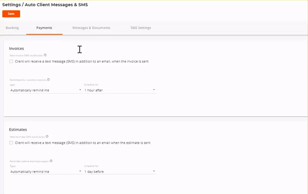Click the orange Save button
The image size is (308, 194).
point(11,14)
